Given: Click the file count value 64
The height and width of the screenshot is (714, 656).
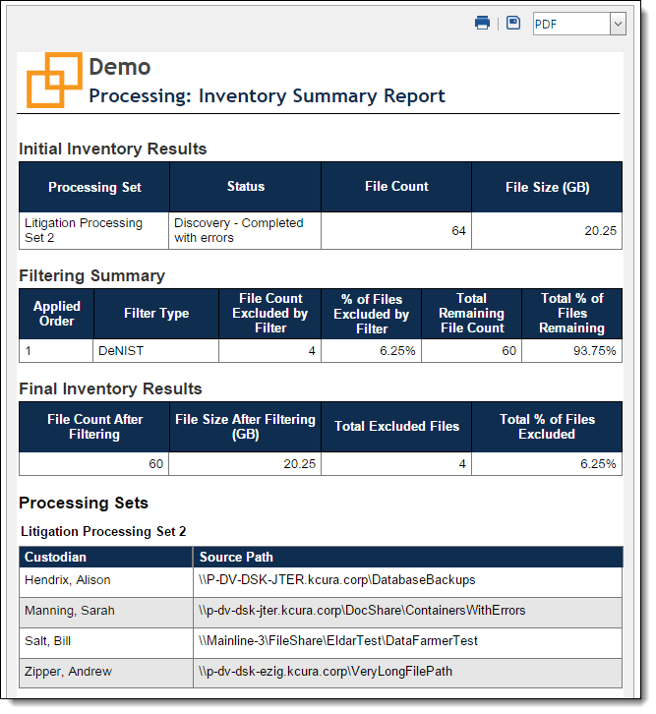Looking at the screenshot, I should click(x=458, y=231).
